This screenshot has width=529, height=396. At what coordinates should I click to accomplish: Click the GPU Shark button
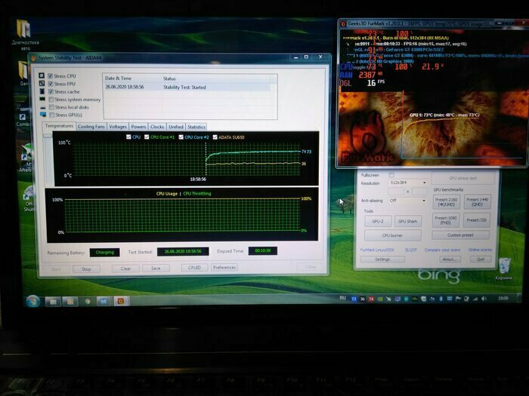click(408, 221)
